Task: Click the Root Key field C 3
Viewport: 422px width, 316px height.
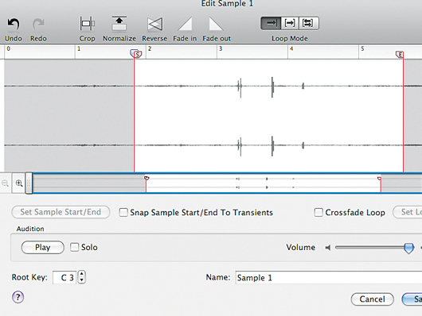Action: pyautogui.click(x=64, y=277)
